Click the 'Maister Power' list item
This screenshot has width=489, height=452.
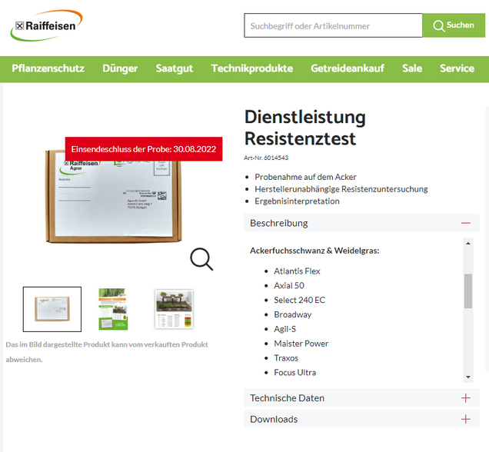tap(301, 344)
